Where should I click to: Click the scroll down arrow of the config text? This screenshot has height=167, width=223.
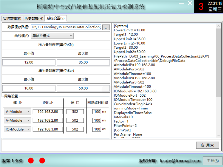(x=218, y=135)
